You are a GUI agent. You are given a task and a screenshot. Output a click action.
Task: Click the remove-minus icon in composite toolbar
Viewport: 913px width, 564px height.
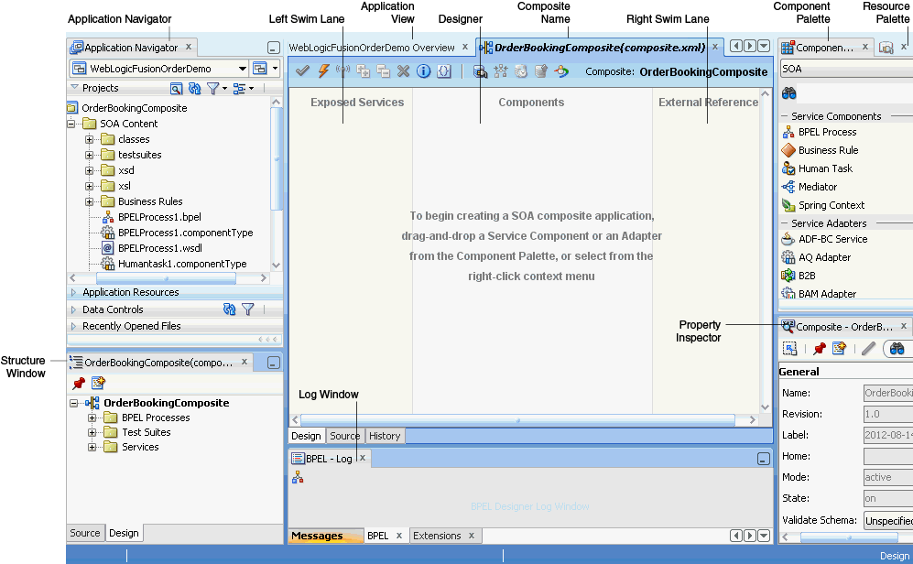click(383, 71)
